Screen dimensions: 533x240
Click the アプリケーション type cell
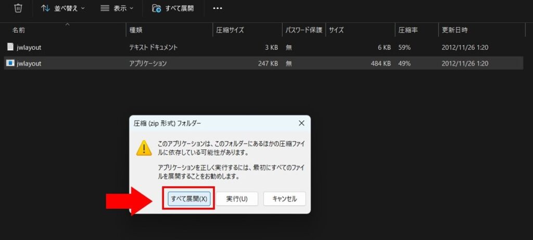(148, 64)
